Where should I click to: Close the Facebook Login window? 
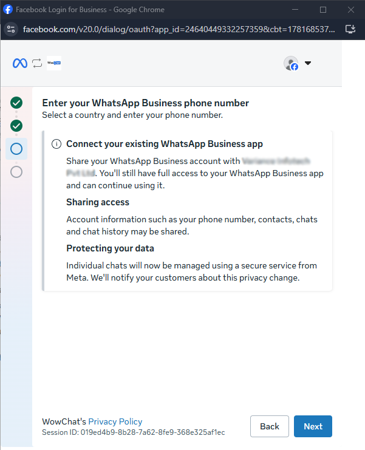350,10
